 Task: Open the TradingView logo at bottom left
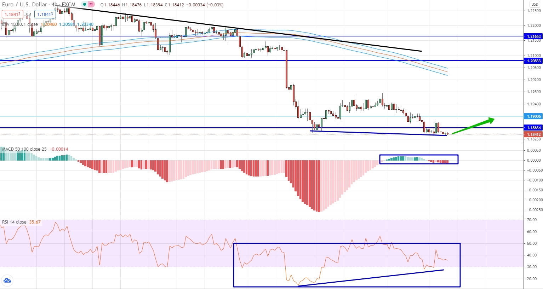click(x=7, y=281)
